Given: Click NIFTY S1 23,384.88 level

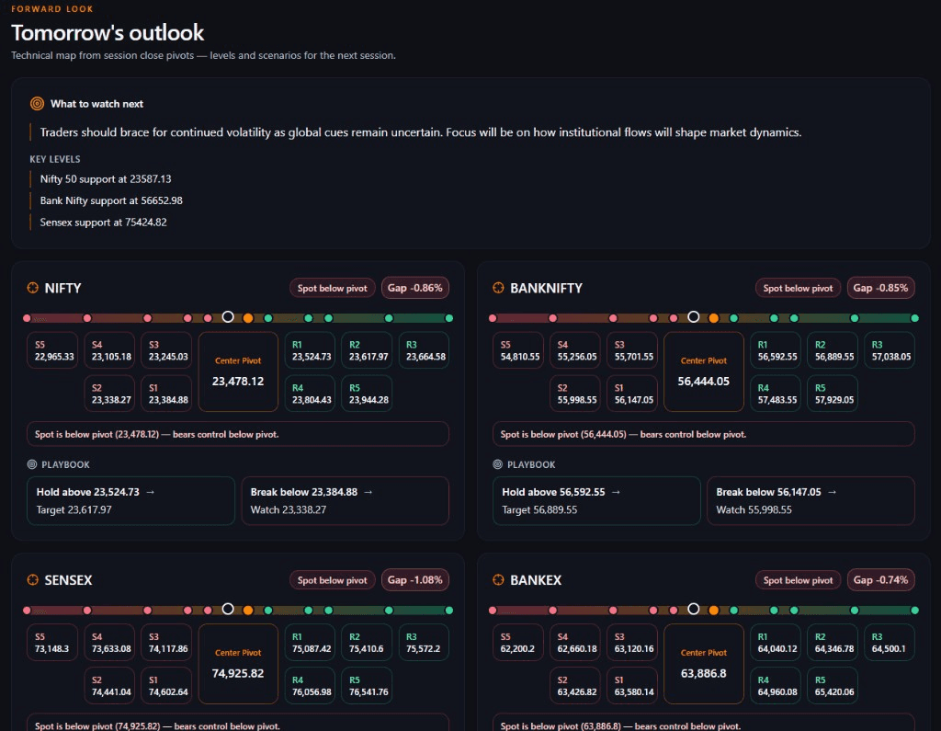Looking at the screenshot, I should (x=167, y=394).
